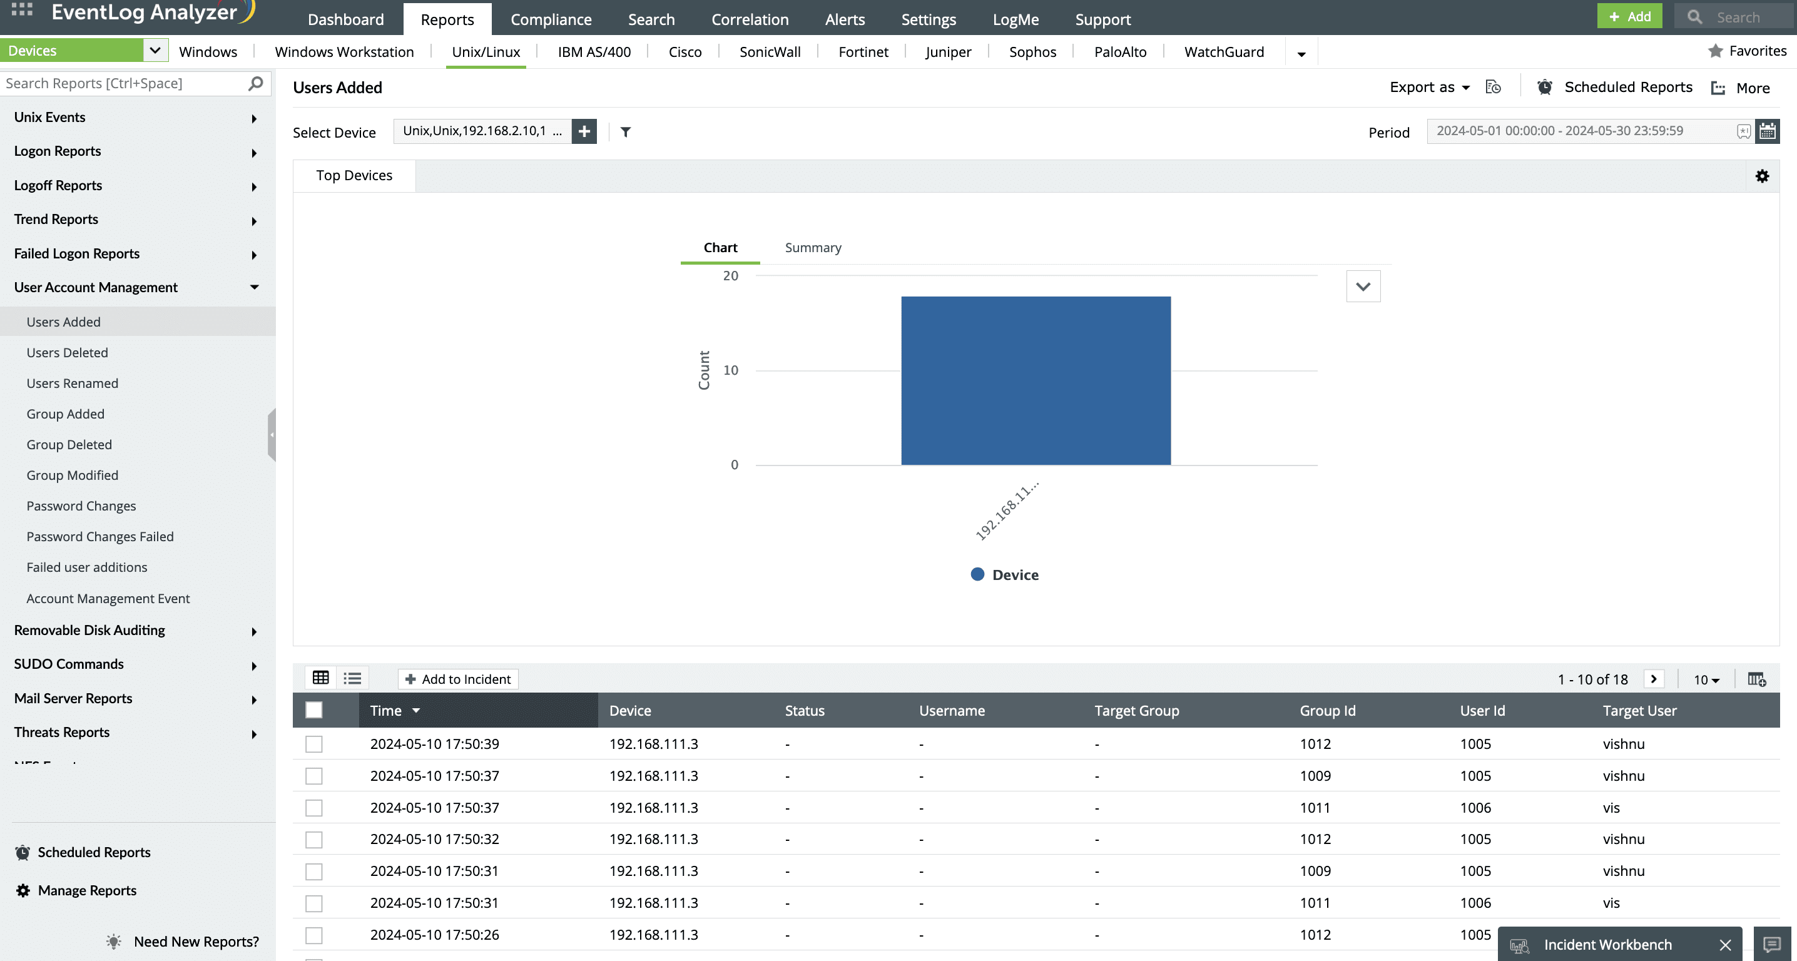Click the schedule export icon near Export as
1797x961 pixels.
(x=1493, y=87)
